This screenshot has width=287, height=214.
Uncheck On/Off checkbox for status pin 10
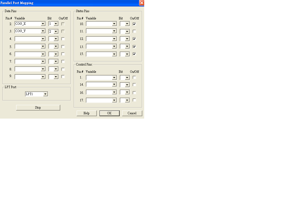coord(134,24)
